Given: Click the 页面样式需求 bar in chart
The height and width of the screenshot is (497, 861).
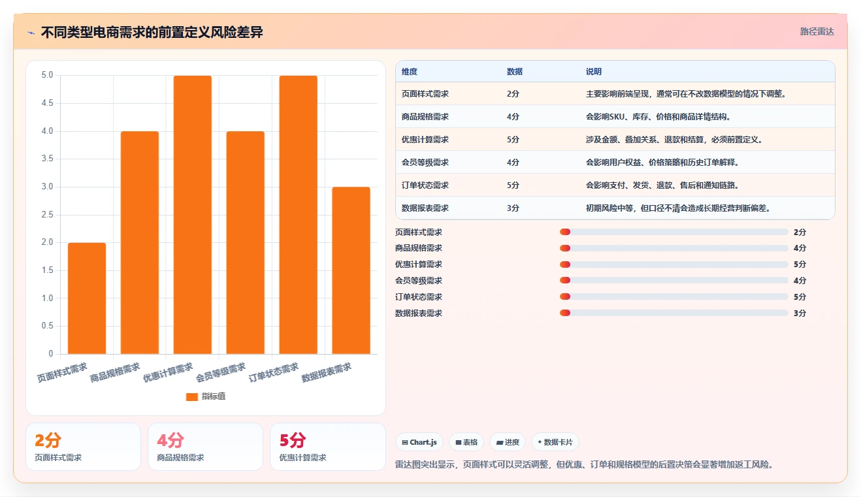Looking at the screenshot, I should click(x=87, y=298).
